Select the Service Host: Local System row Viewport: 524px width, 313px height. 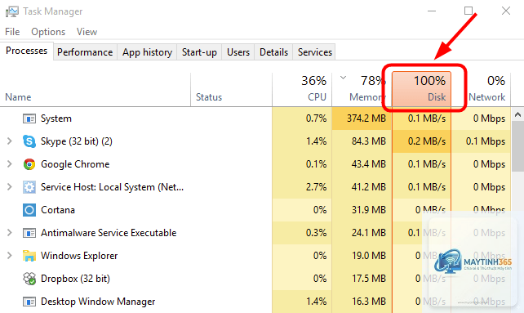255,187
